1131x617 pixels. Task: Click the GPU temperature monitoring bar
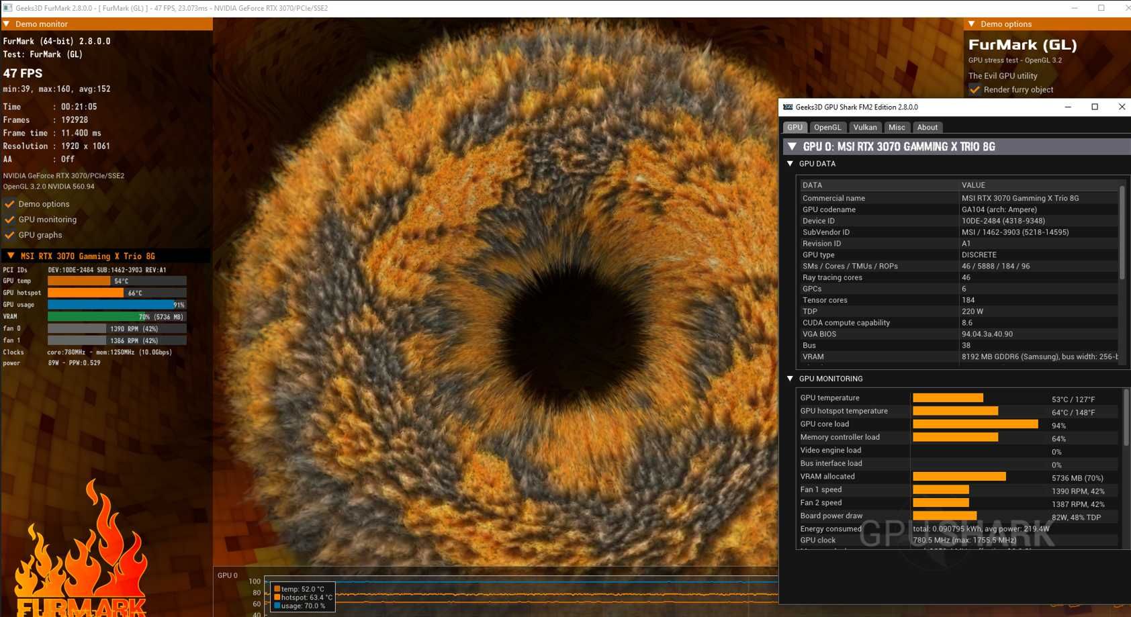point(948,398)
